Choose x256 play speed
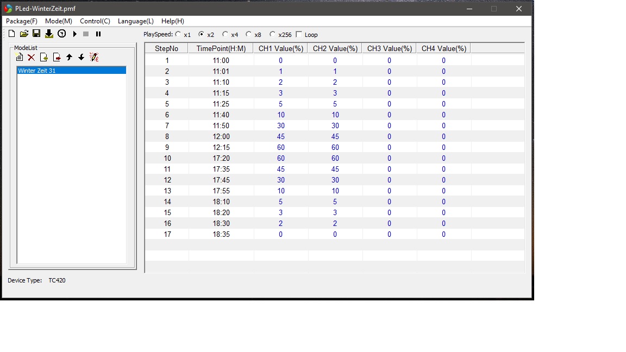 click(273, 34)
